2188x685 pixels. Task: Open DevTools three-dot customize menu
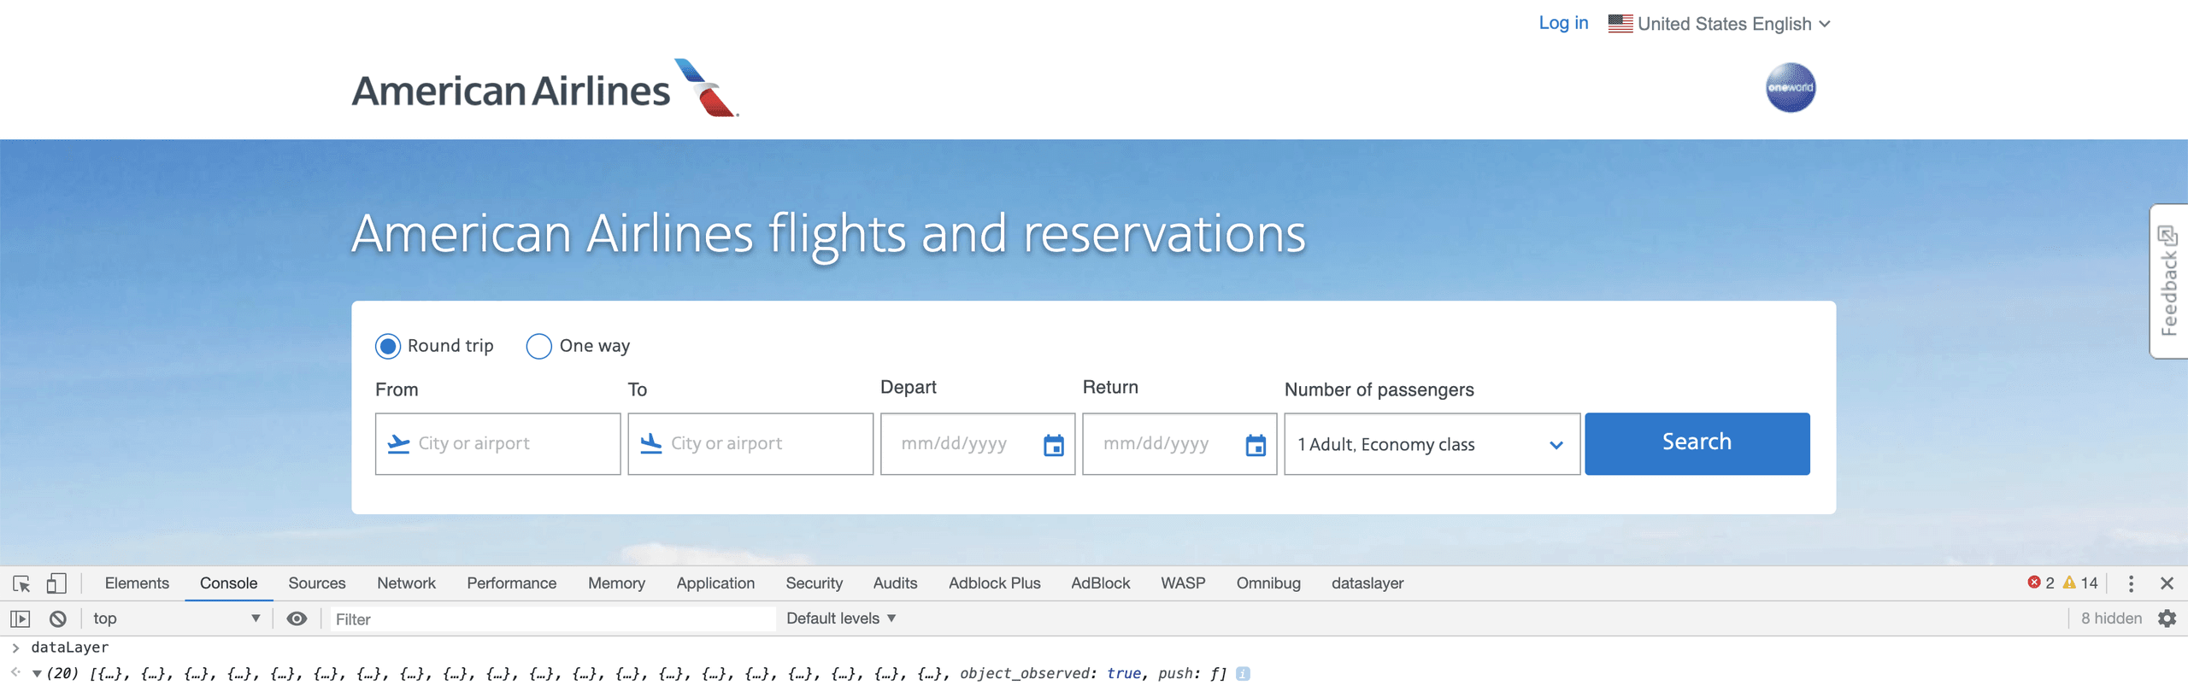(2131, 583)
